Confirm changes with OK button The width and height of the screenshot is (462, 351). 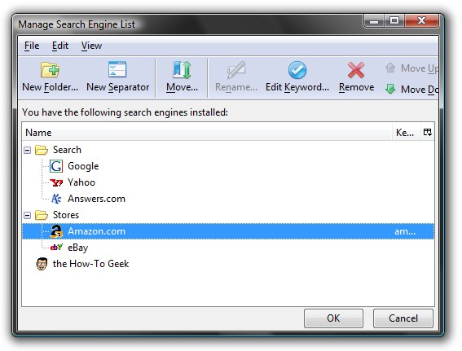tap(333, 318)
